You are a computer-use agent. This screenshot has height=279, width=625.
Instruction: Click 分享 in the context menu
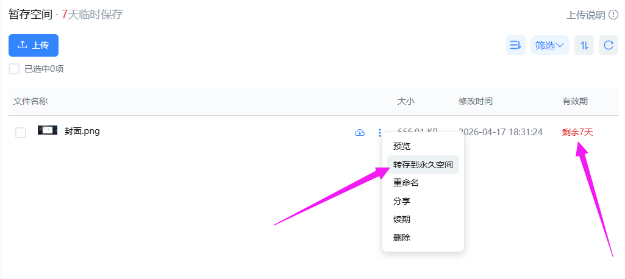(x=402, y=201)
